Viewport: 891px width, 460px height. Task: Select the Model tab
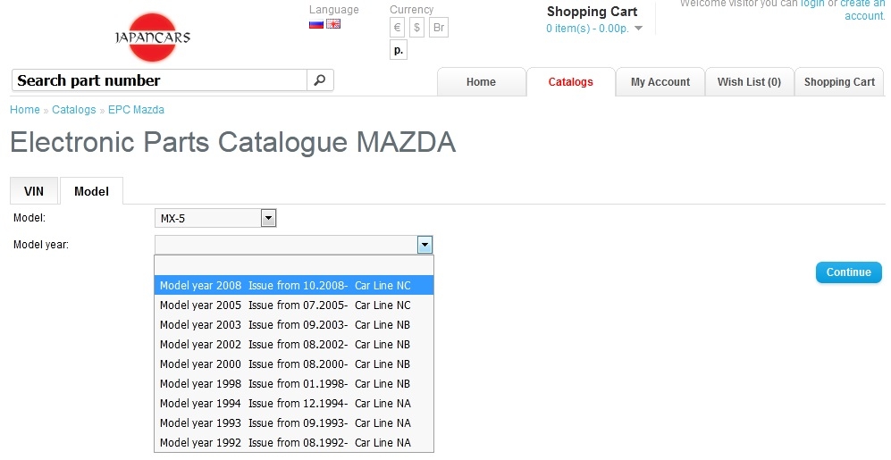91,191
